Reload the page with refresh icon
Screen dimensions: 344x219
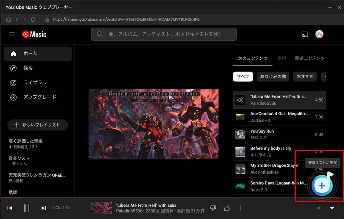pyautogui.click(x=33, y=20)
